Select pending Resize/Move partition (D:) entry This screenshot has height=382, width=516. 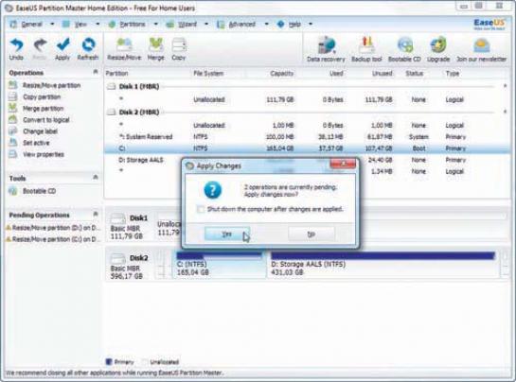click(53, 228)
